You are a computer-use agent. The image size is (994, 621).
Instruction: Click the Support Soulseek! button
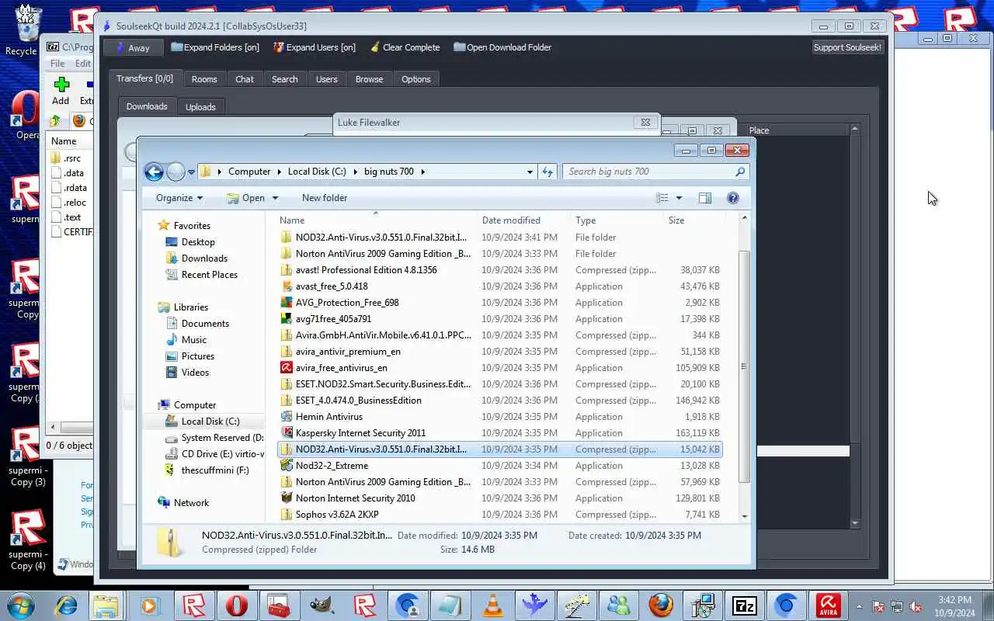point(847,47)
